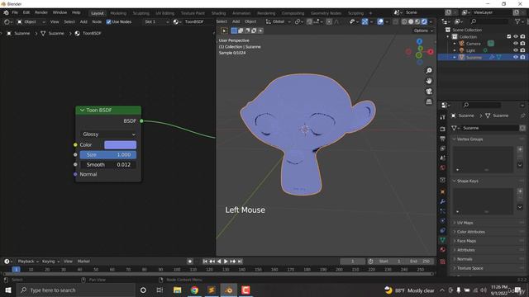Screen dimensions: 529x297
Task: Switch perspective/orthographic using the grid icon
Action: (429, 101)
